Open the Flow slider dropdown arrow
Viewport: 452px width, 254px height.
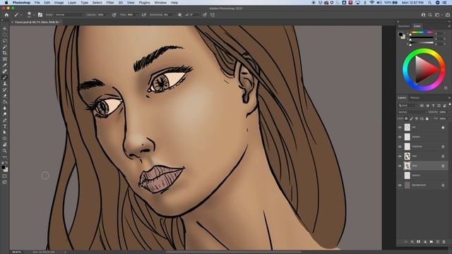click(137, 15)
